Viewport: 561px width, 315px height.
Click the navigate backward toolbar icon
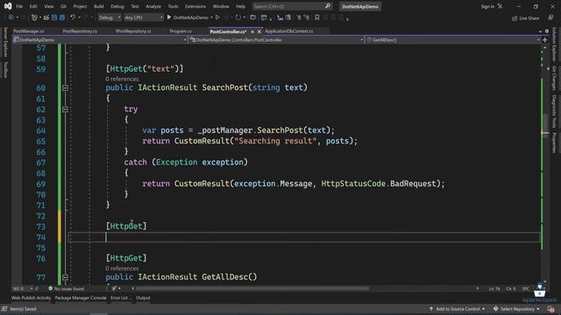click(x=11, y=17)
